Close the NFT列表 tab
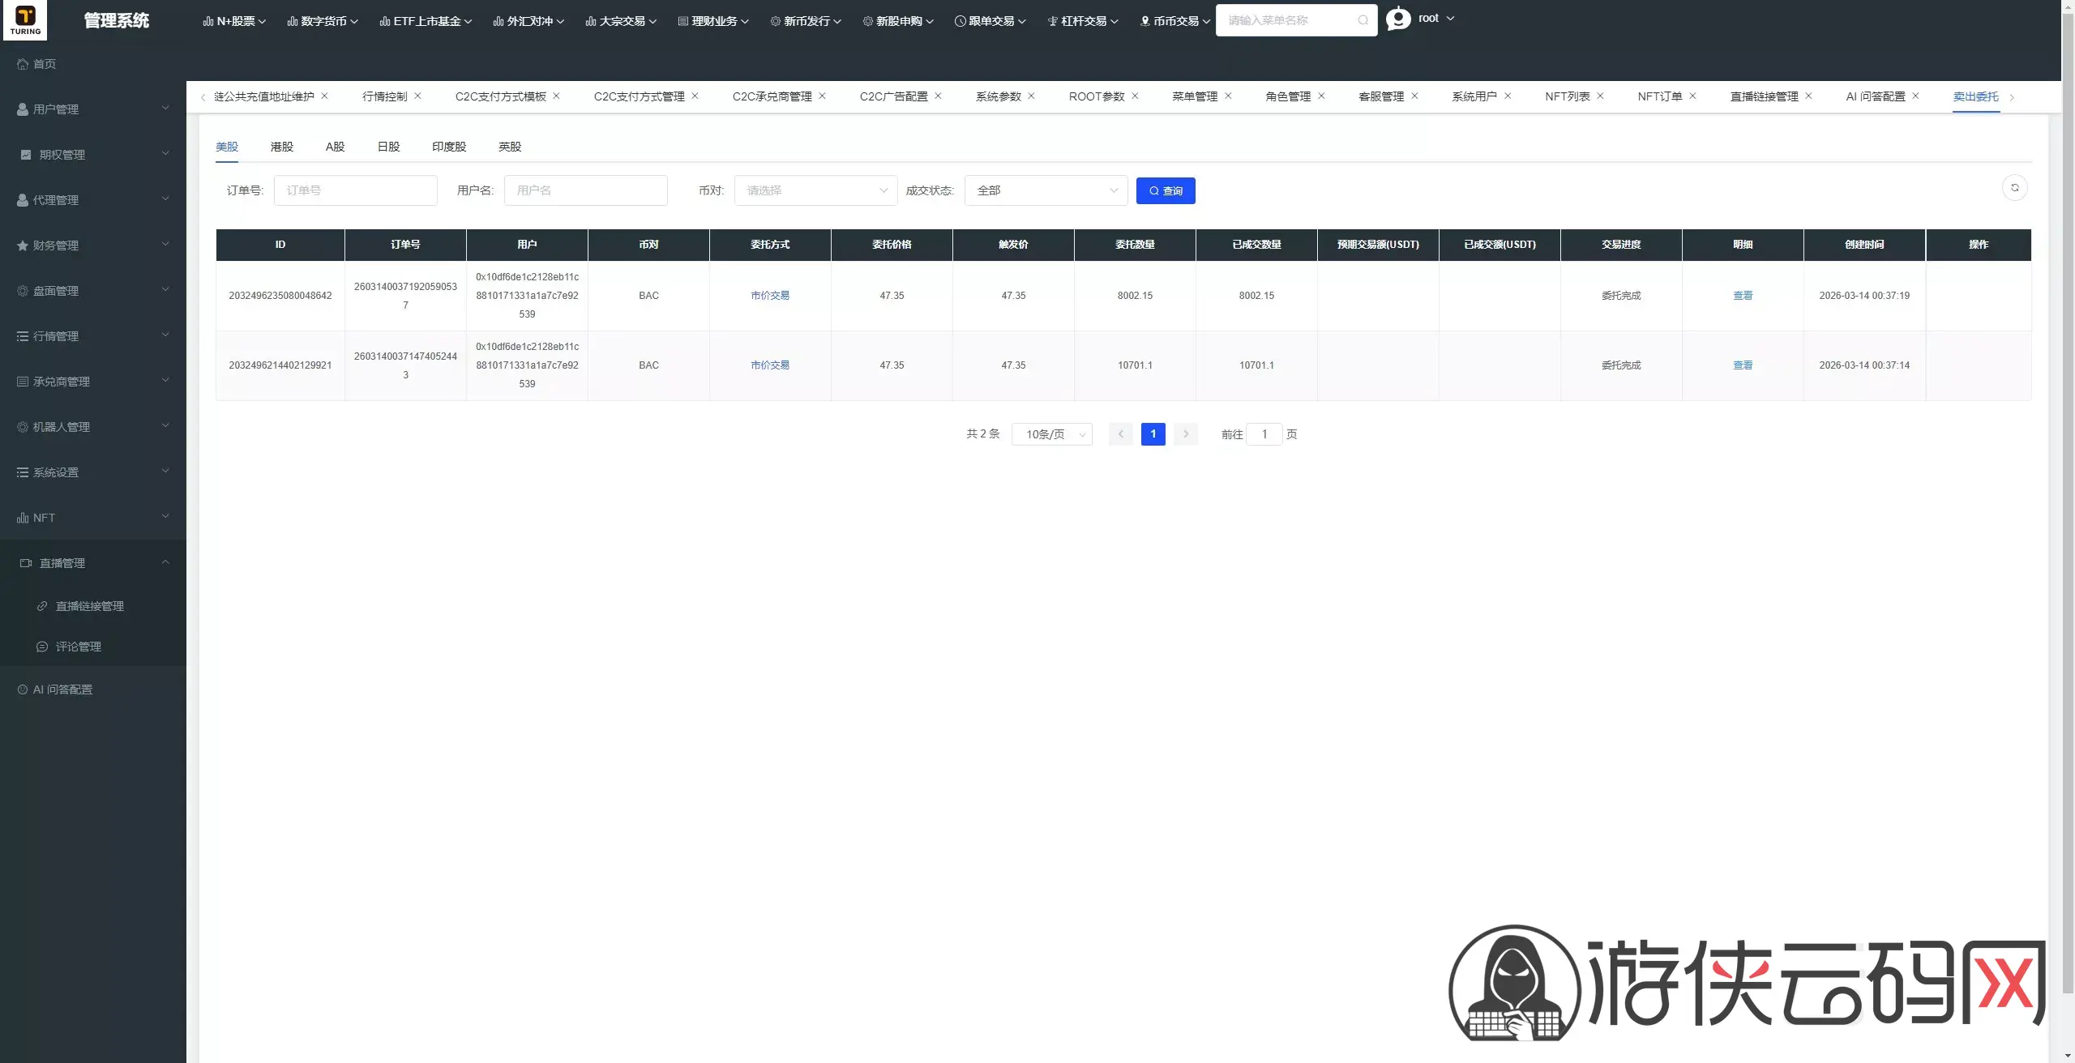 point(1600,96)
